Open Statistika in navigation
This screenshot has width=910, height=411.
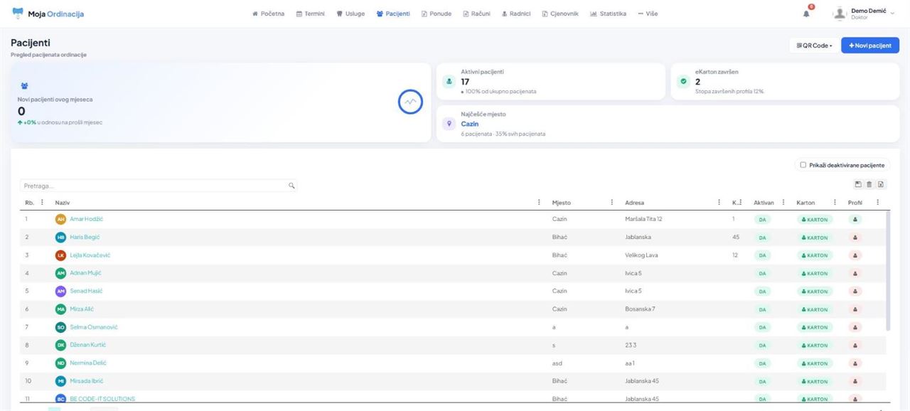point(609,14)
